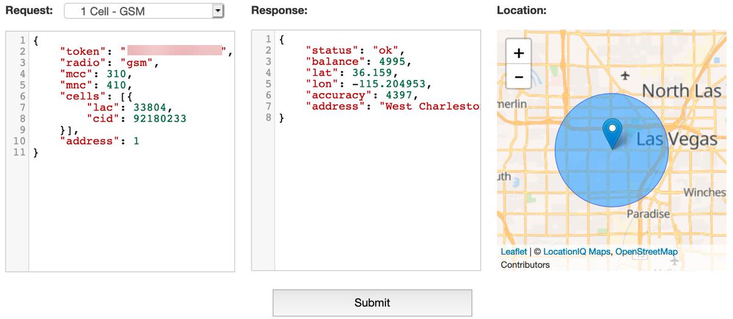
Task: Click the "West Charleston" address value
Action: click(429, 107)
